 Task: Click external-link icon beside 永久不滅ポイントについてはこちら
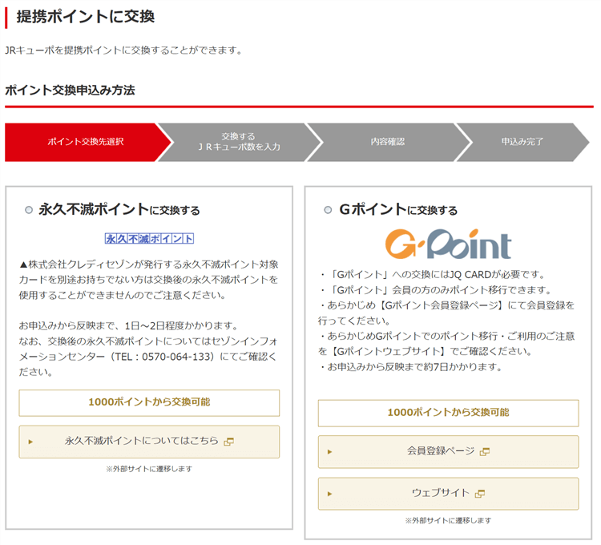(x=228, y=442)
